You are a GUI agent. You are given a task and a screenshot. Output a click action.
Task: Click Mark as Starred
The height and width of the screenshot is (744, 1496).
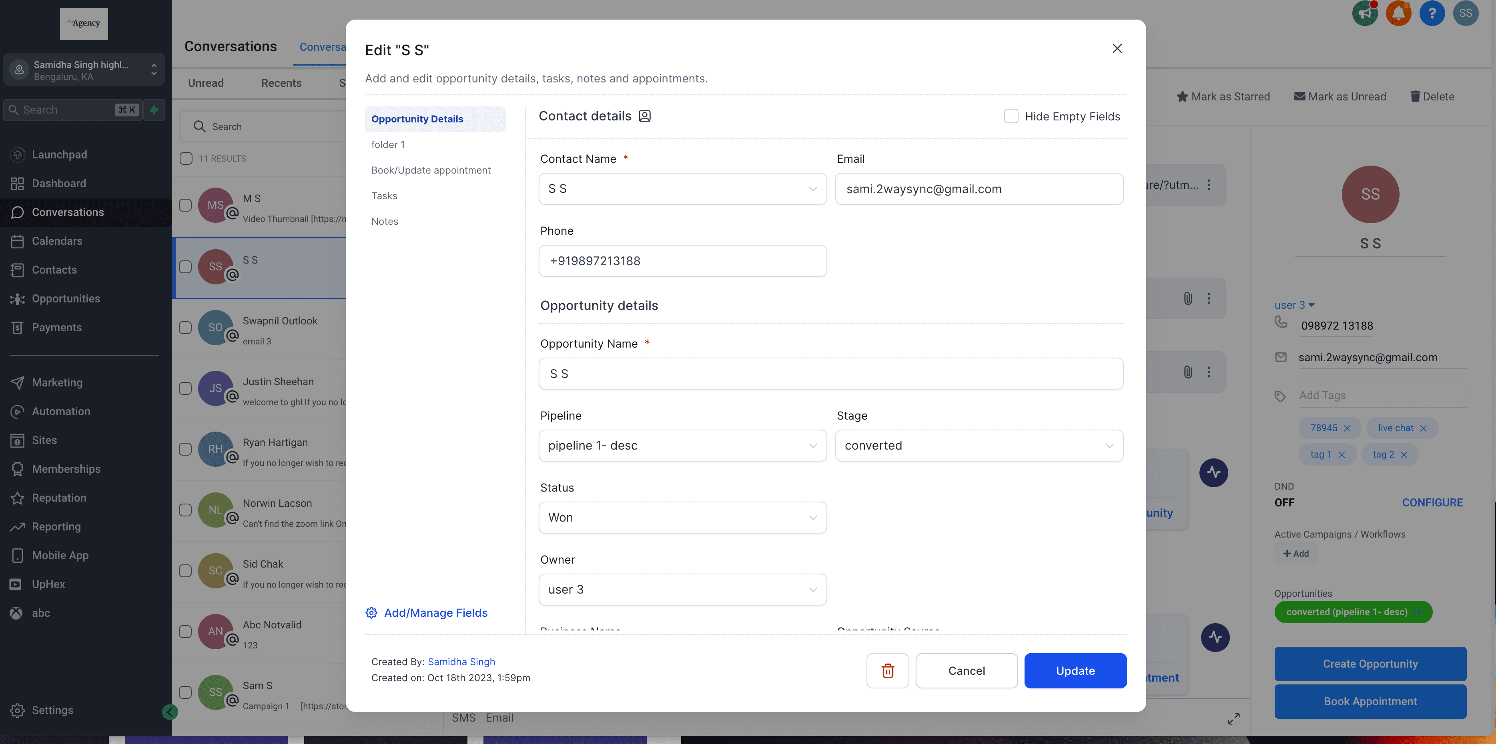pyautogui.click(x=1223, y=96)
